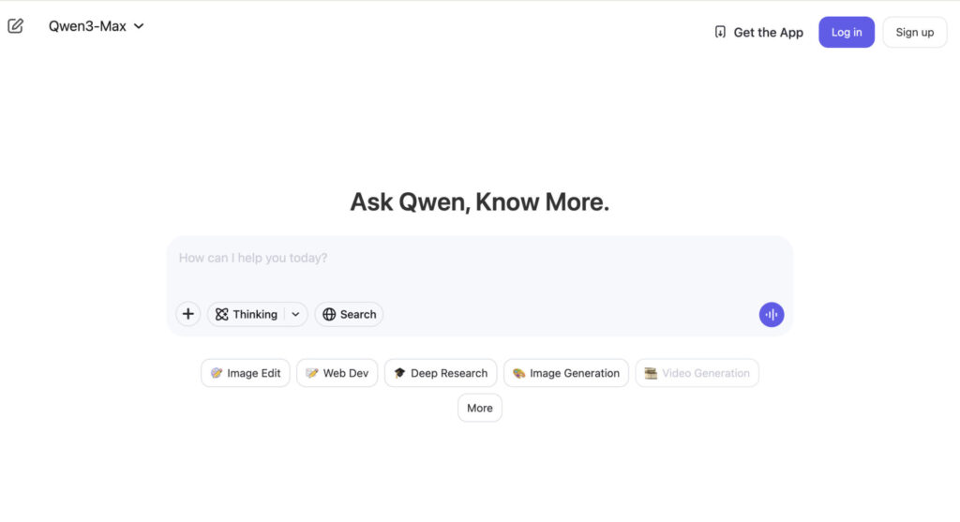Click the download icon beside Get the App
Viewport: 960px width, 522px height.
[x=720, y=32]
